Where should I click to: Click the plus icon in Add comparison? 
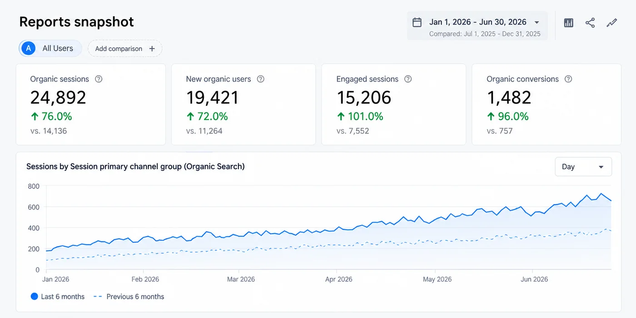click(x=152, y=49)
